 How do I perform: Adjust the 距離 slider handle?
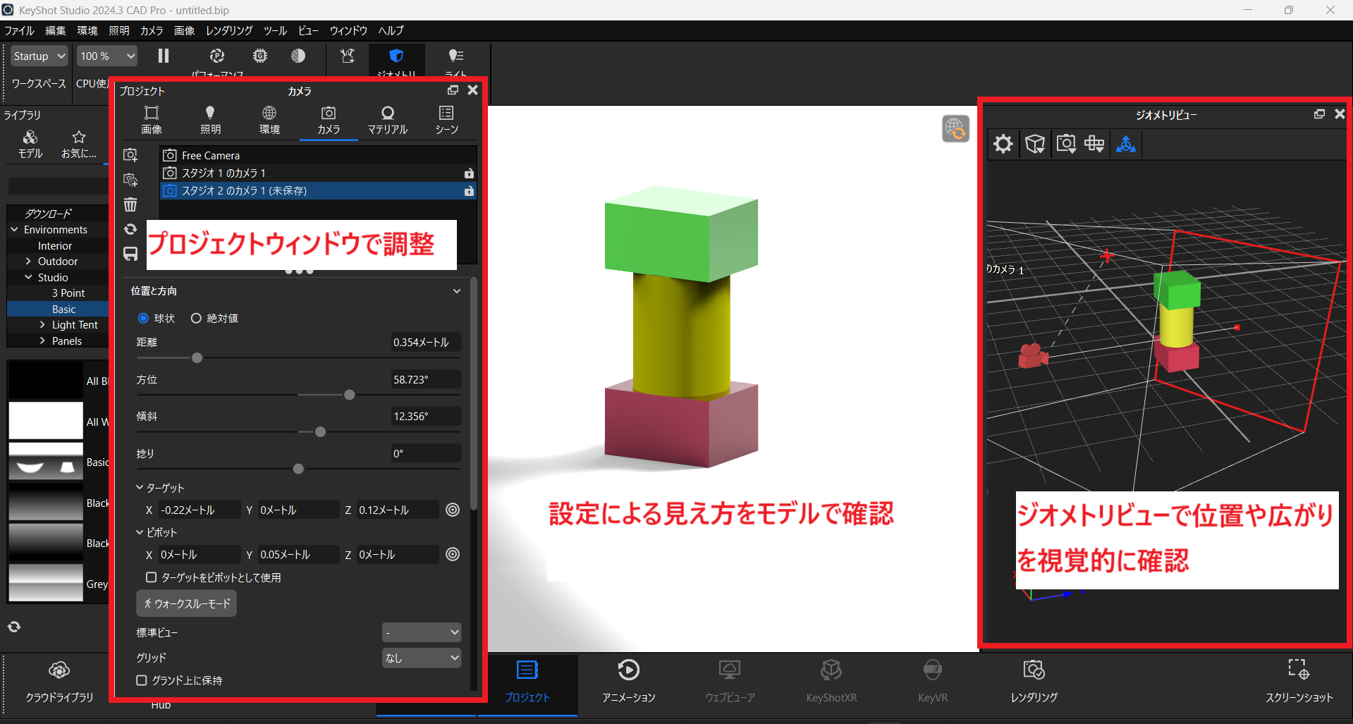197,358
